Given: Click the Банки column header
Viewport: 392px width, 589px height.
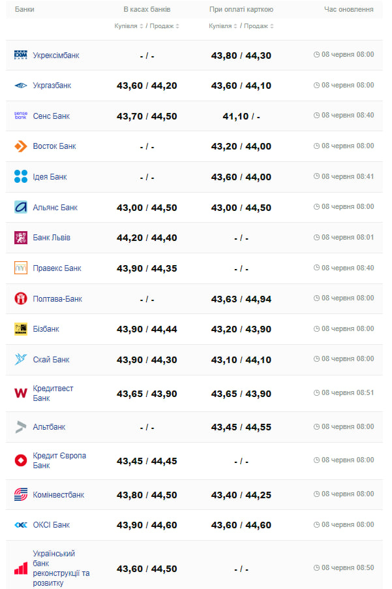Looking at the screenshot, I should (x=25, y=10).
